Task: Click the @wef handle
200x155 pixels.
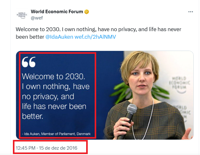Action: (x=36, y=18)
